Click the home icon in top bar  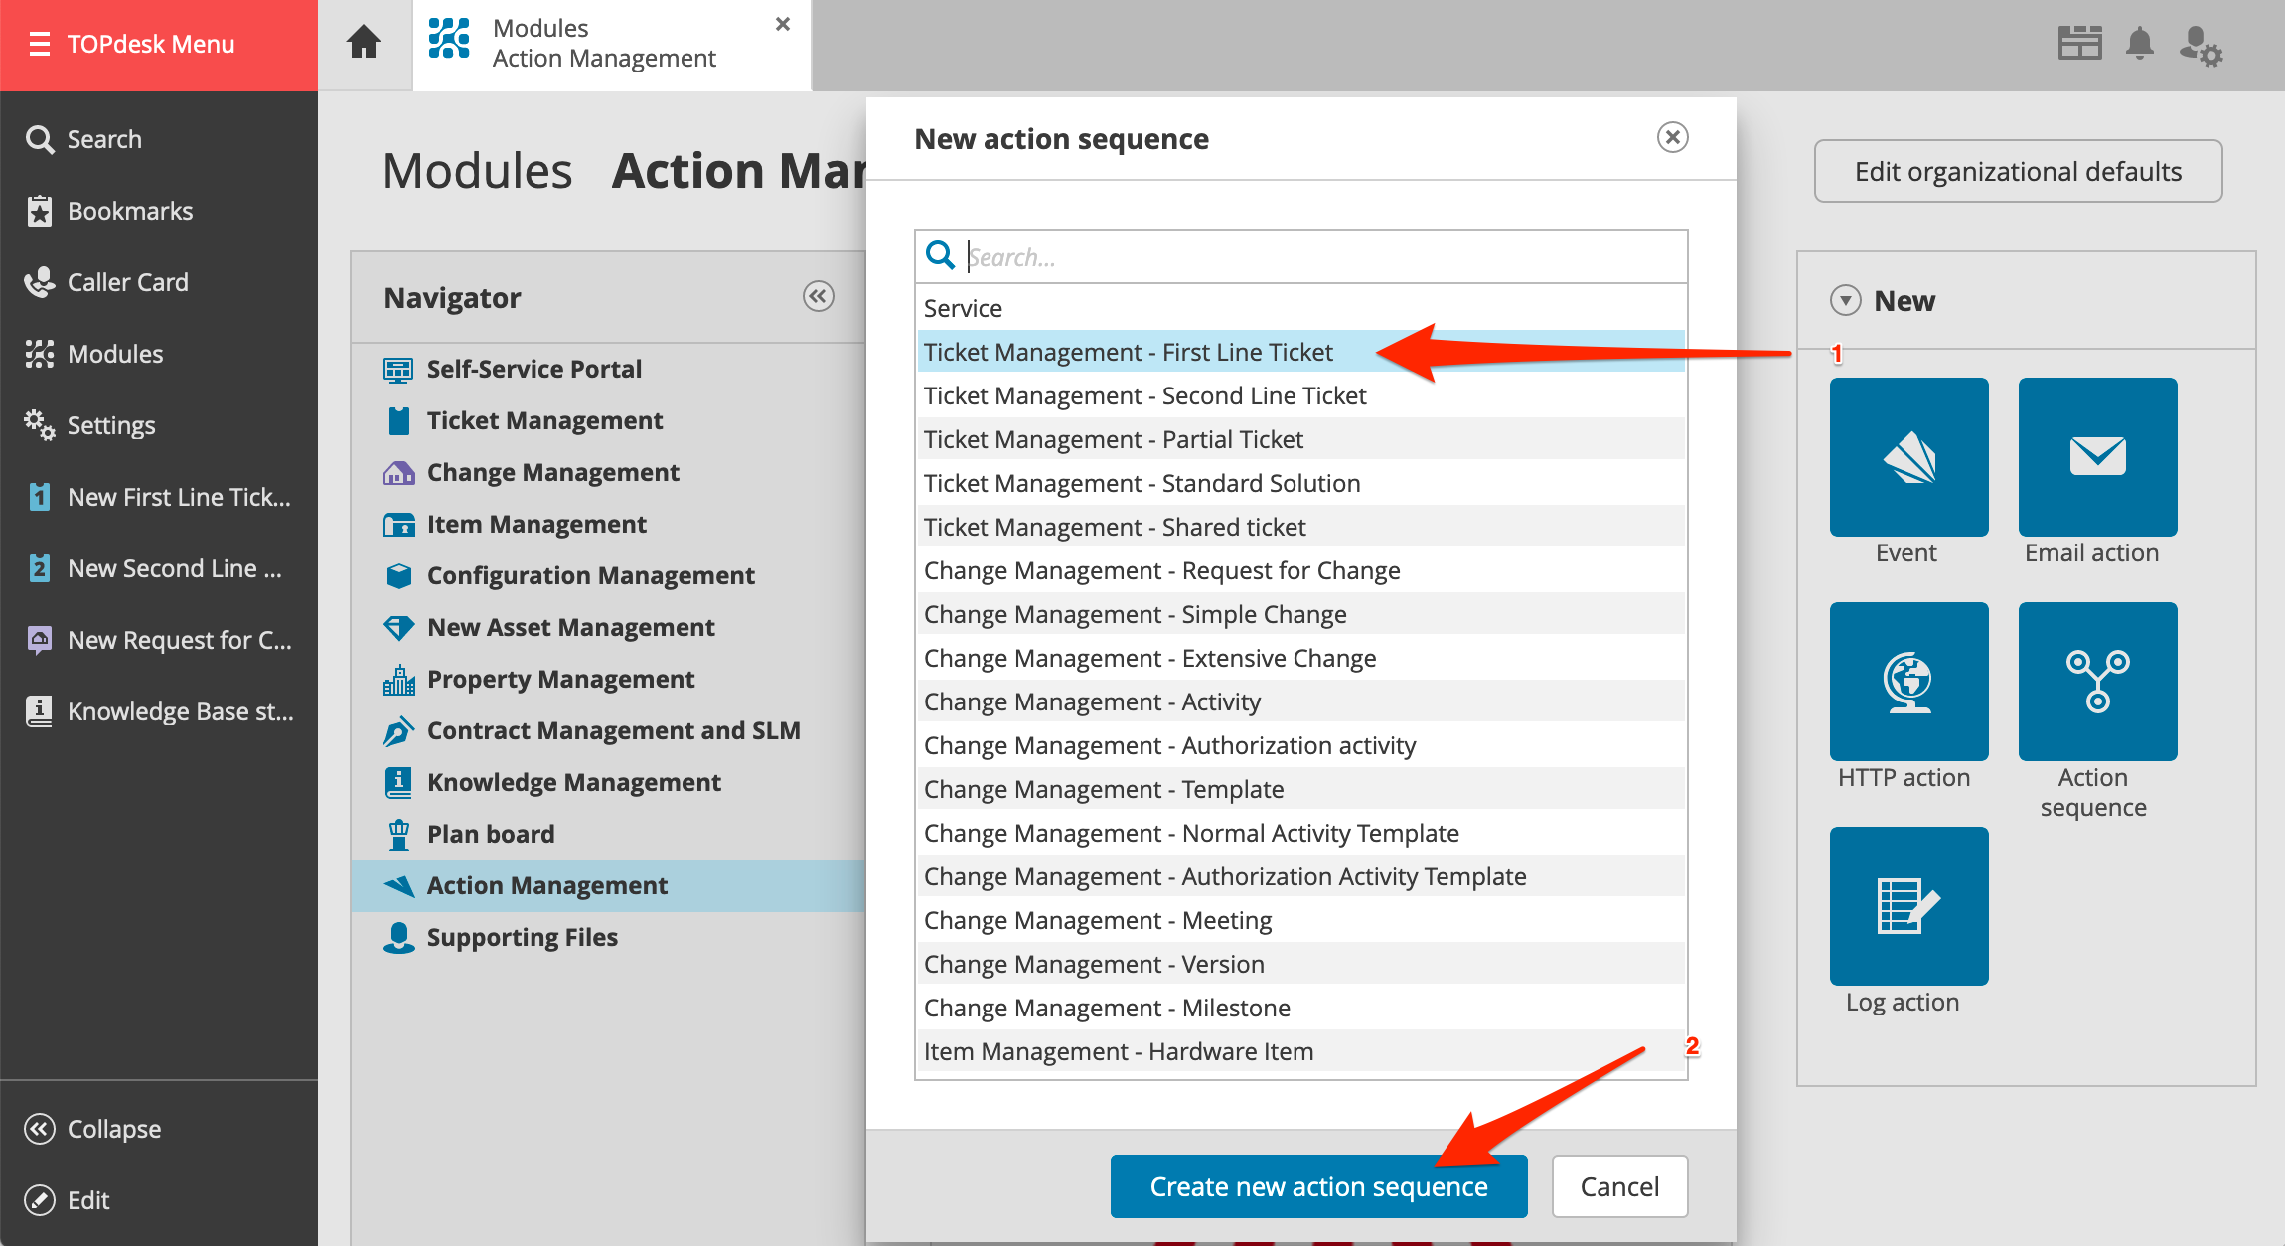pos(364,43)
